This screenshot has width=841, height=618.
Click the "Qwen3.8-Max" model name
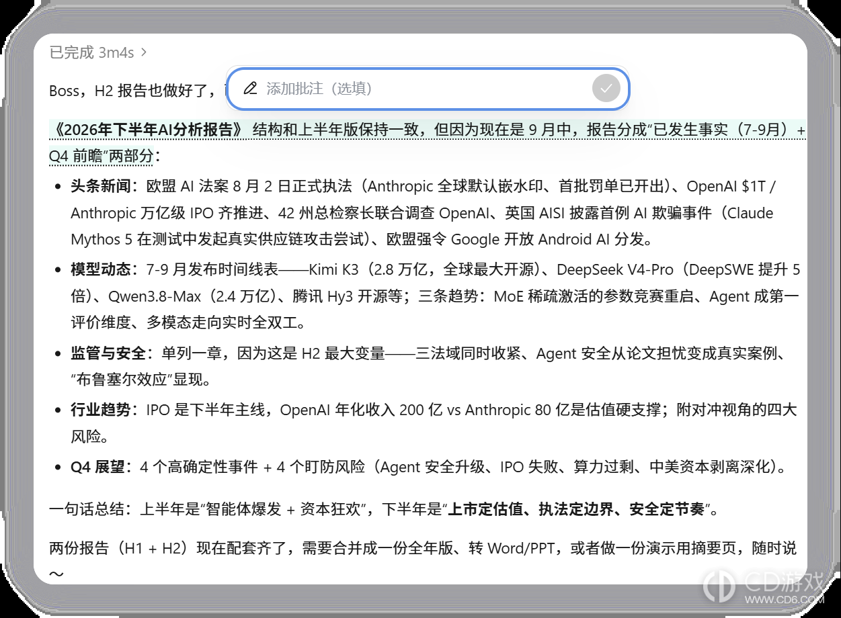pyautogui.click(x=154, y=297)
